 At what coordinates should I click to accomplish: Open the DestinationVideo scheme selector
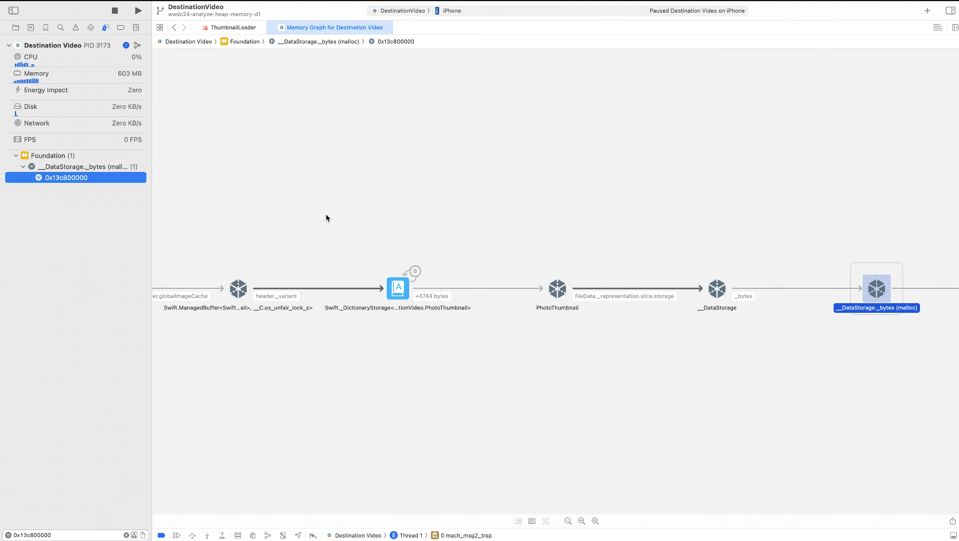(x=399, y=11)
